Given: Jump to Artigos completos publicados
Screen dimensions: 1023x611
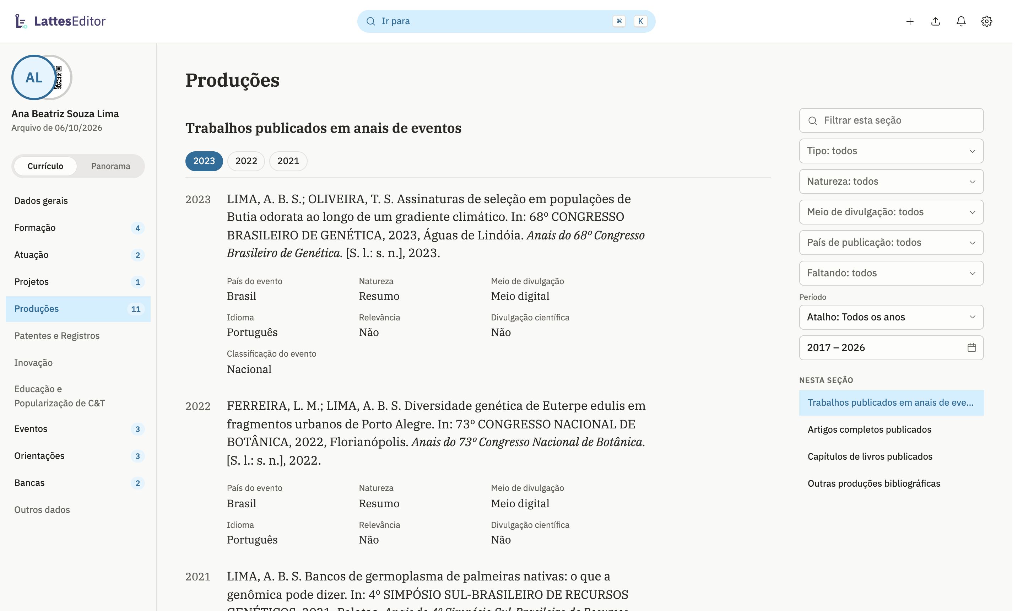Looking at the screenshot, I should point(891,429).
